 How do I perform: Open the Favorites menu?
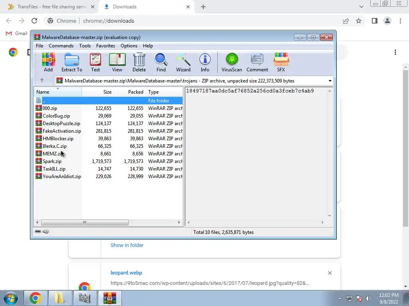point(105,46)
